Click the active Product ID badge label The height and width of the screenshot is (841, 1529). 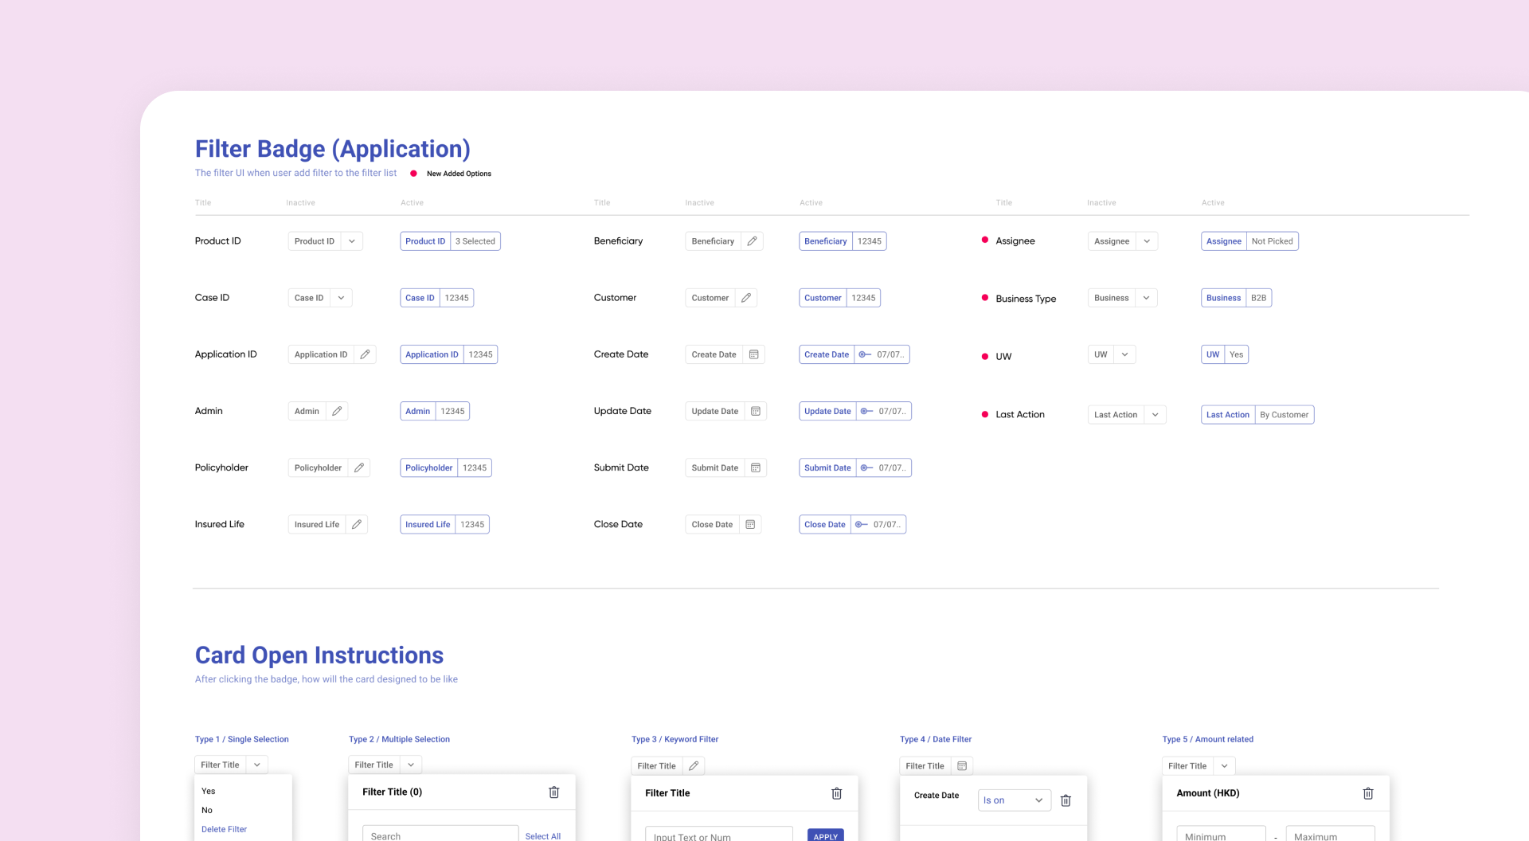pos(425,241)
